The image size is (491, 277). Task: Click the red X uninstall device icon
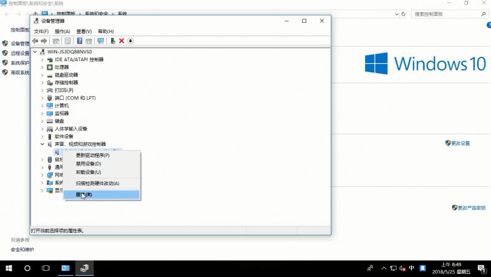coord(122,41)
